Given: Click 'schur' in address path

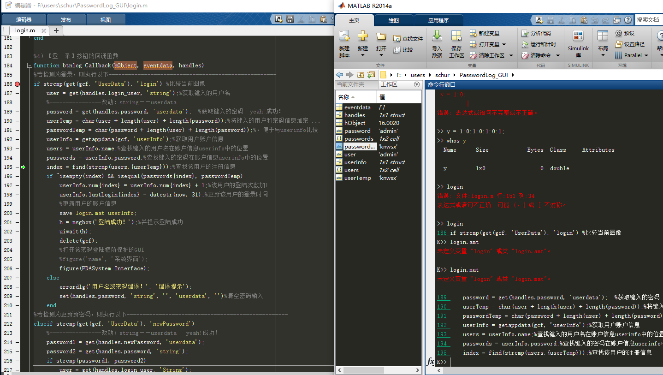Looking at the screenshot, I should pos(442,75).
